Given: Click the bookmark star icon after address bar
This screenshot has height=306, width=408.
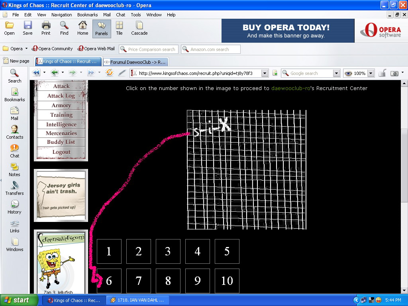Looking at the screenshot, I should [x=275, y=73].
